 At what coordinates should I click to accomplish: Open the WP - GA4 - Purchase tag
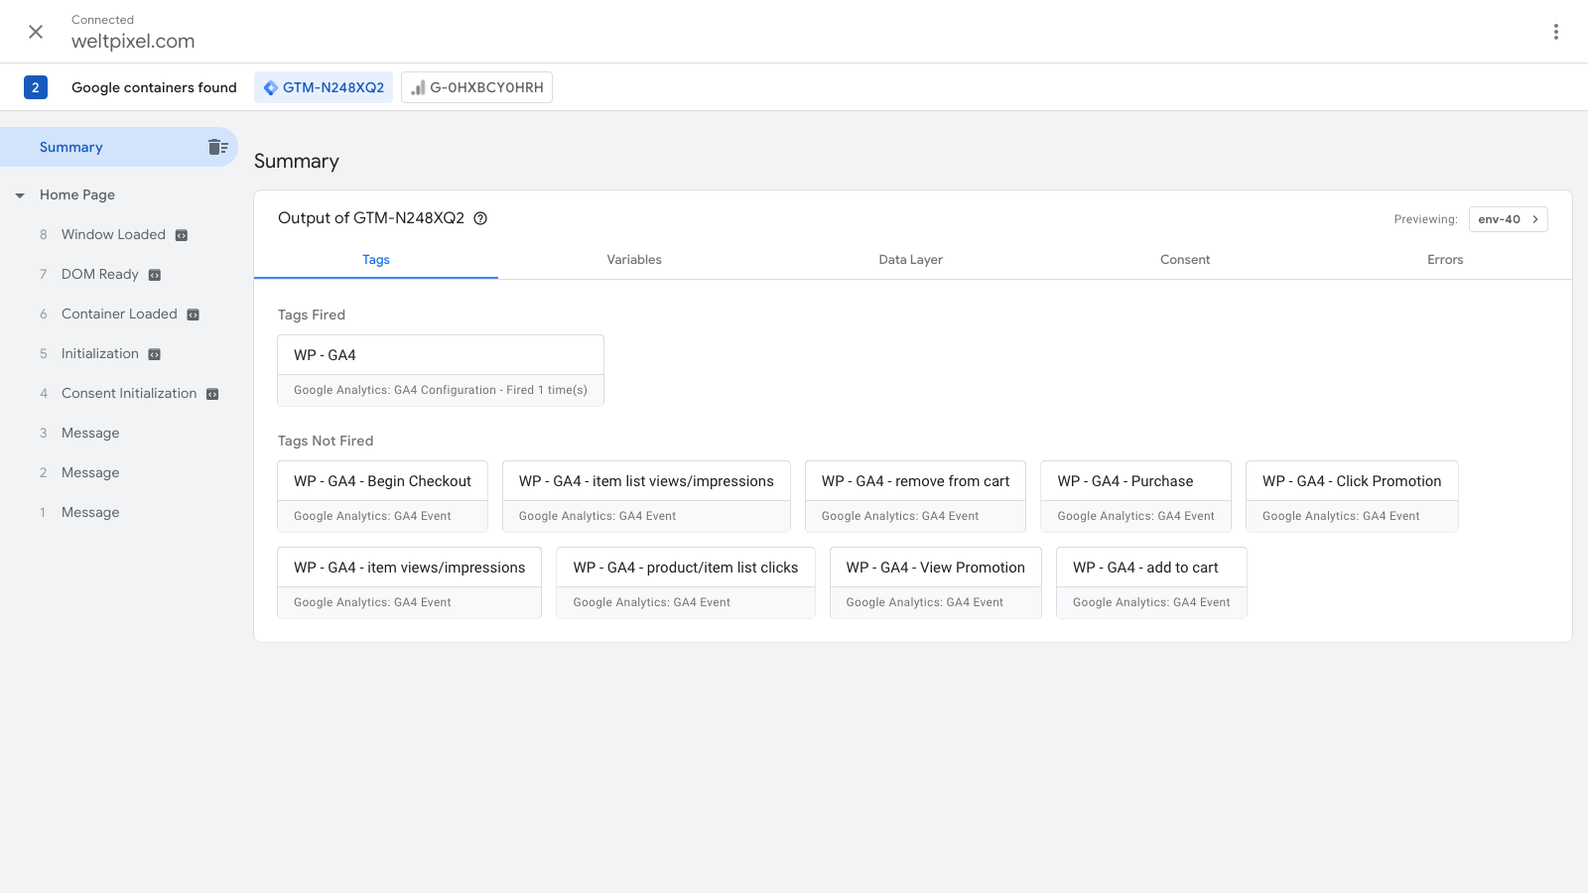[1135, 496]
